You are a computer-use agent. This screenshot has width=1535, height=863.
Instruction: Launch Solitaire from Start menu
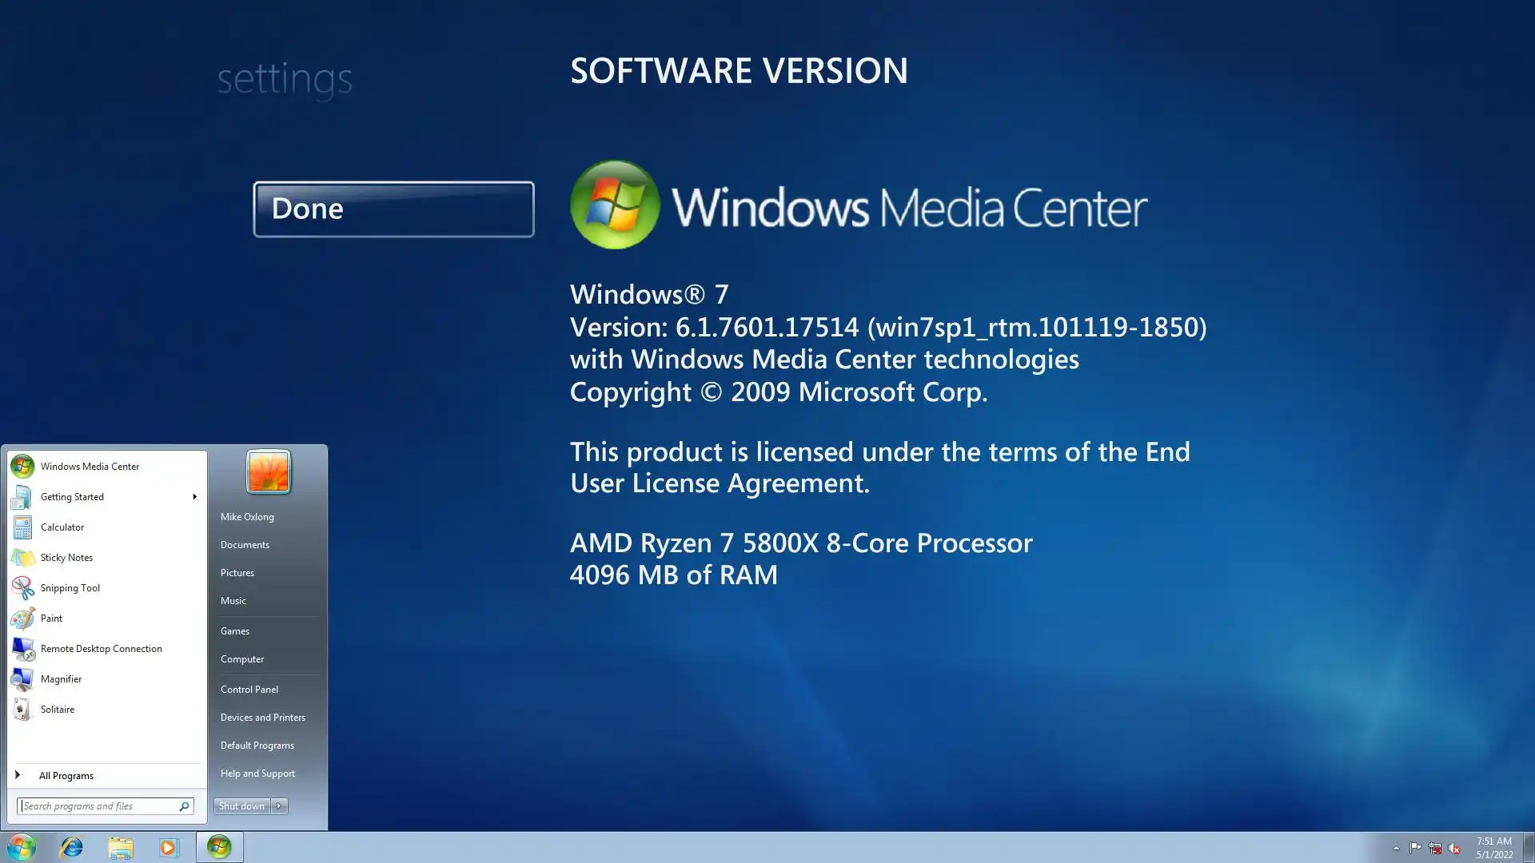click(x=22, y=710)
